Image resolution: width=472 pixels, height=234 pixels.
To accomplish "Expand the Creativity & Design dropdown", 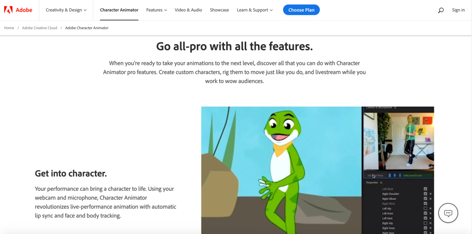I will (x=66, y=10).
